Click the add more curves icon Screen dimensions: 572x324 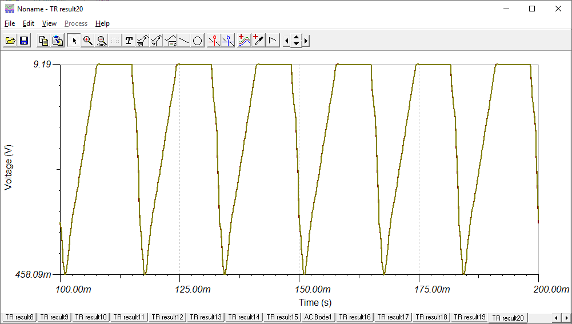click(x=245, y=41)
